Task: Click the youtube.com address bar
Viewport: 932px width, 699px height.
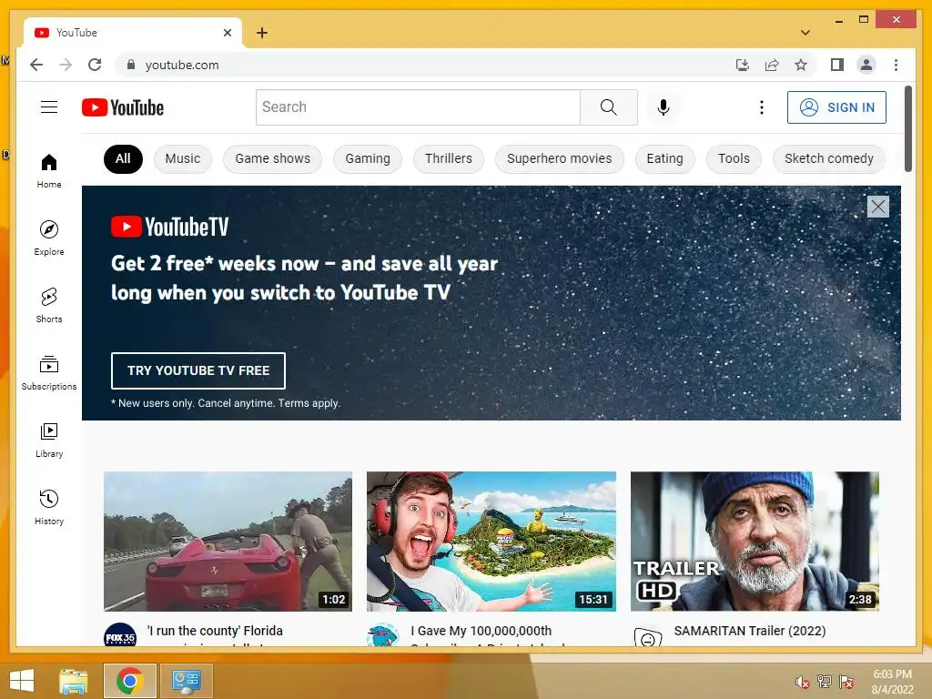Action: [428, 65]
